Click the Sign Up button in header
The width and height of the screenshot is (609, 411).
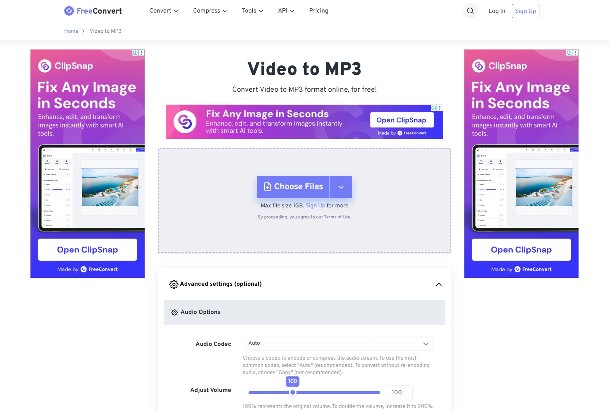pos(526,11)
